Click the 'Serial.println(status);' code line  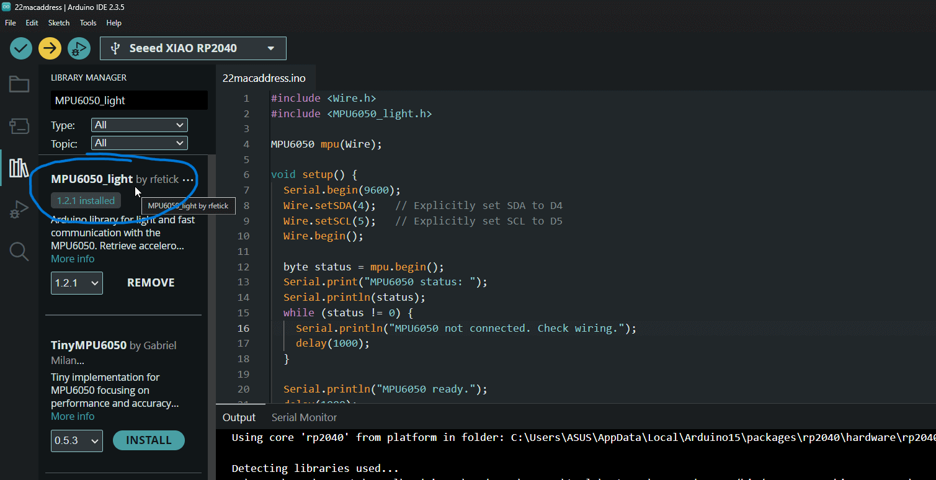click(x=355, y=297)
